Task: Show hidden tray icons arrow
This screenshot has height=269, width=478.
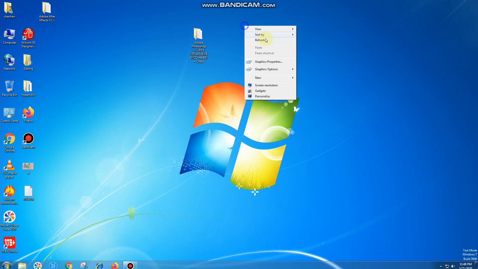Action: (441, 266)
